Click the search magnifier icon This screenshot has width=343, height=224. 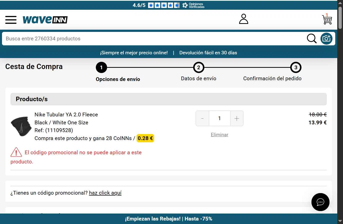[x=312, y=39]
